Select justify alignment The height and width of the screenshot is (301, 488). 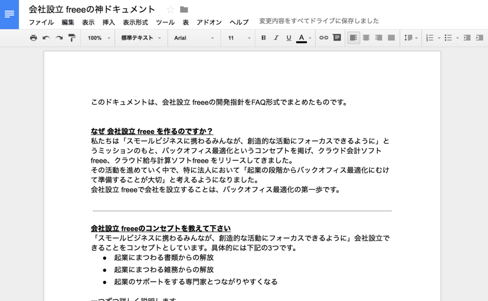click(x=391, y=38)
